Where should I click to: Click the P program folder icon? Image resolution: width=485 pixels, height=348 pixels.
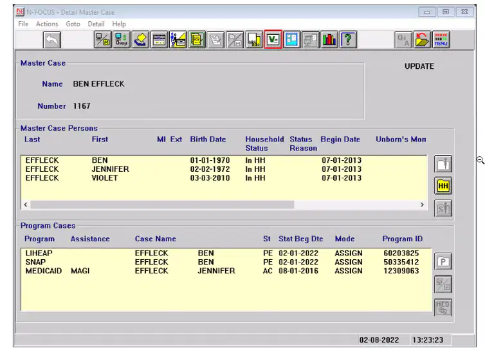tap(443, 262)
